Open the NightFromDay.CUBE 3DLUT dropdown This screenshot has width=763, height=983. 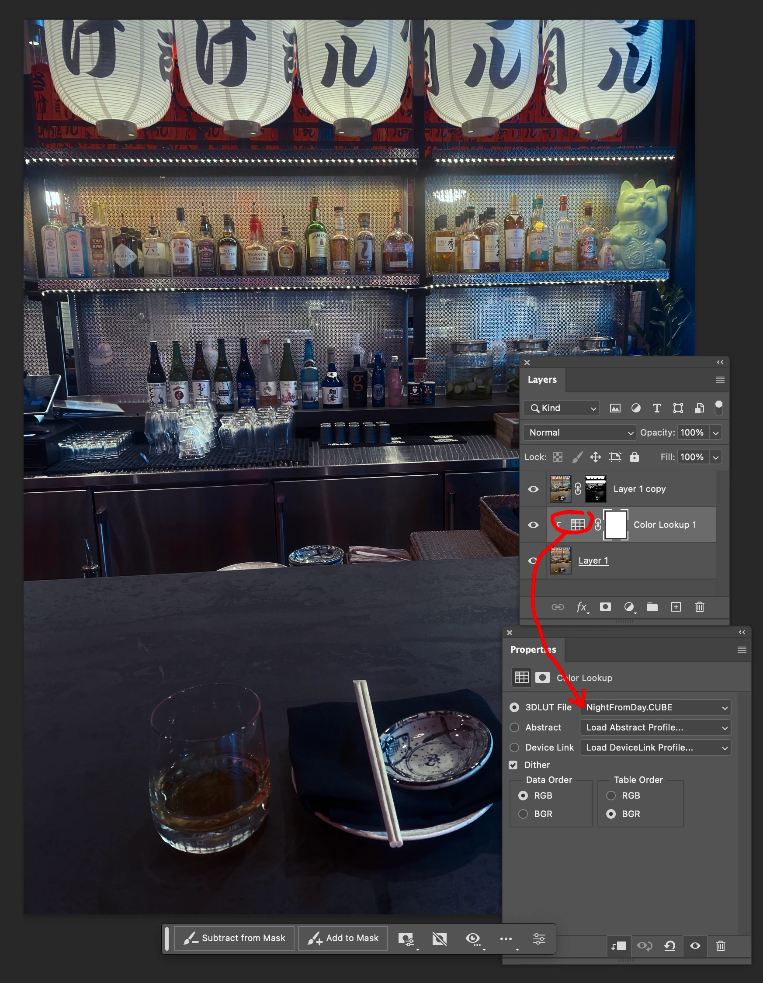[655, 707]
